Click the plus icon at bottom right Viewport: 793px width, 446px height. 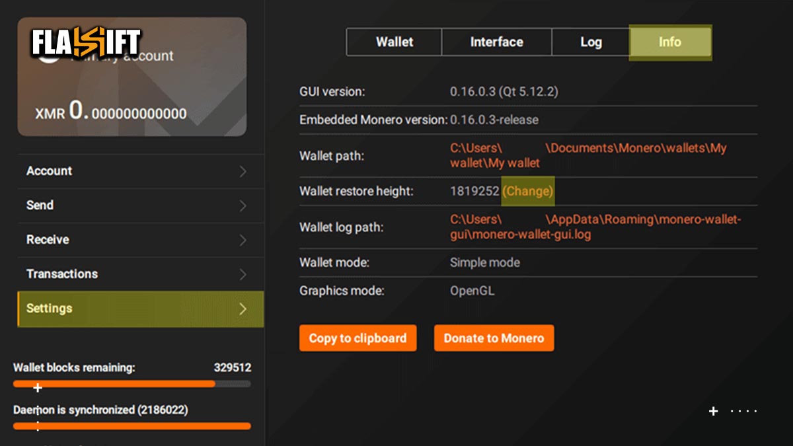[713, 411]
